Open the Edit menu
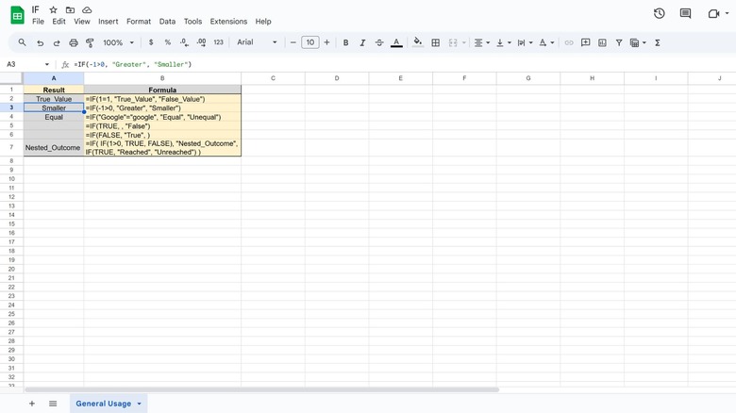736x413 pixels. (x=59, y=22)
